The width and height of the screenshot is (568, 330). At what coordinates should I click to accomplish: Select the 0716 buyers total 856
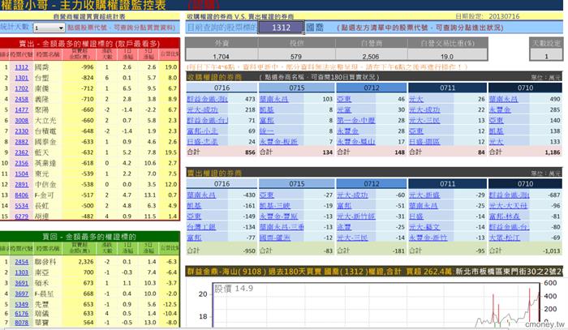pyautogui.click(x=250, y=152)
